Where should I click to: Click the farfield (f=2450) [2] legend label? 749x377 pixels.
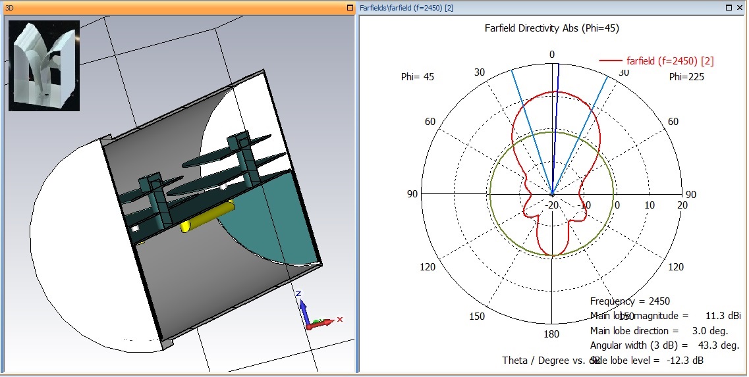tap(670, 61)
